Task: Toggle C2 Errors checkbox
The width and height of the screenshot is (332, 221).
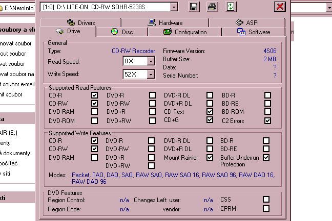Action: click(267, 120)
